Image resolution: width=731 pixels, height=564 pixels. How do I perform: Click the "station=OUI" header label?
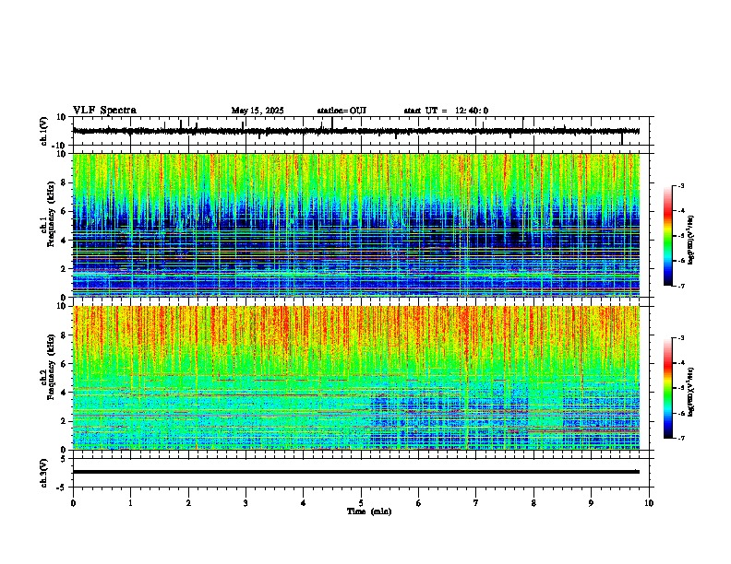click(342, 111)
